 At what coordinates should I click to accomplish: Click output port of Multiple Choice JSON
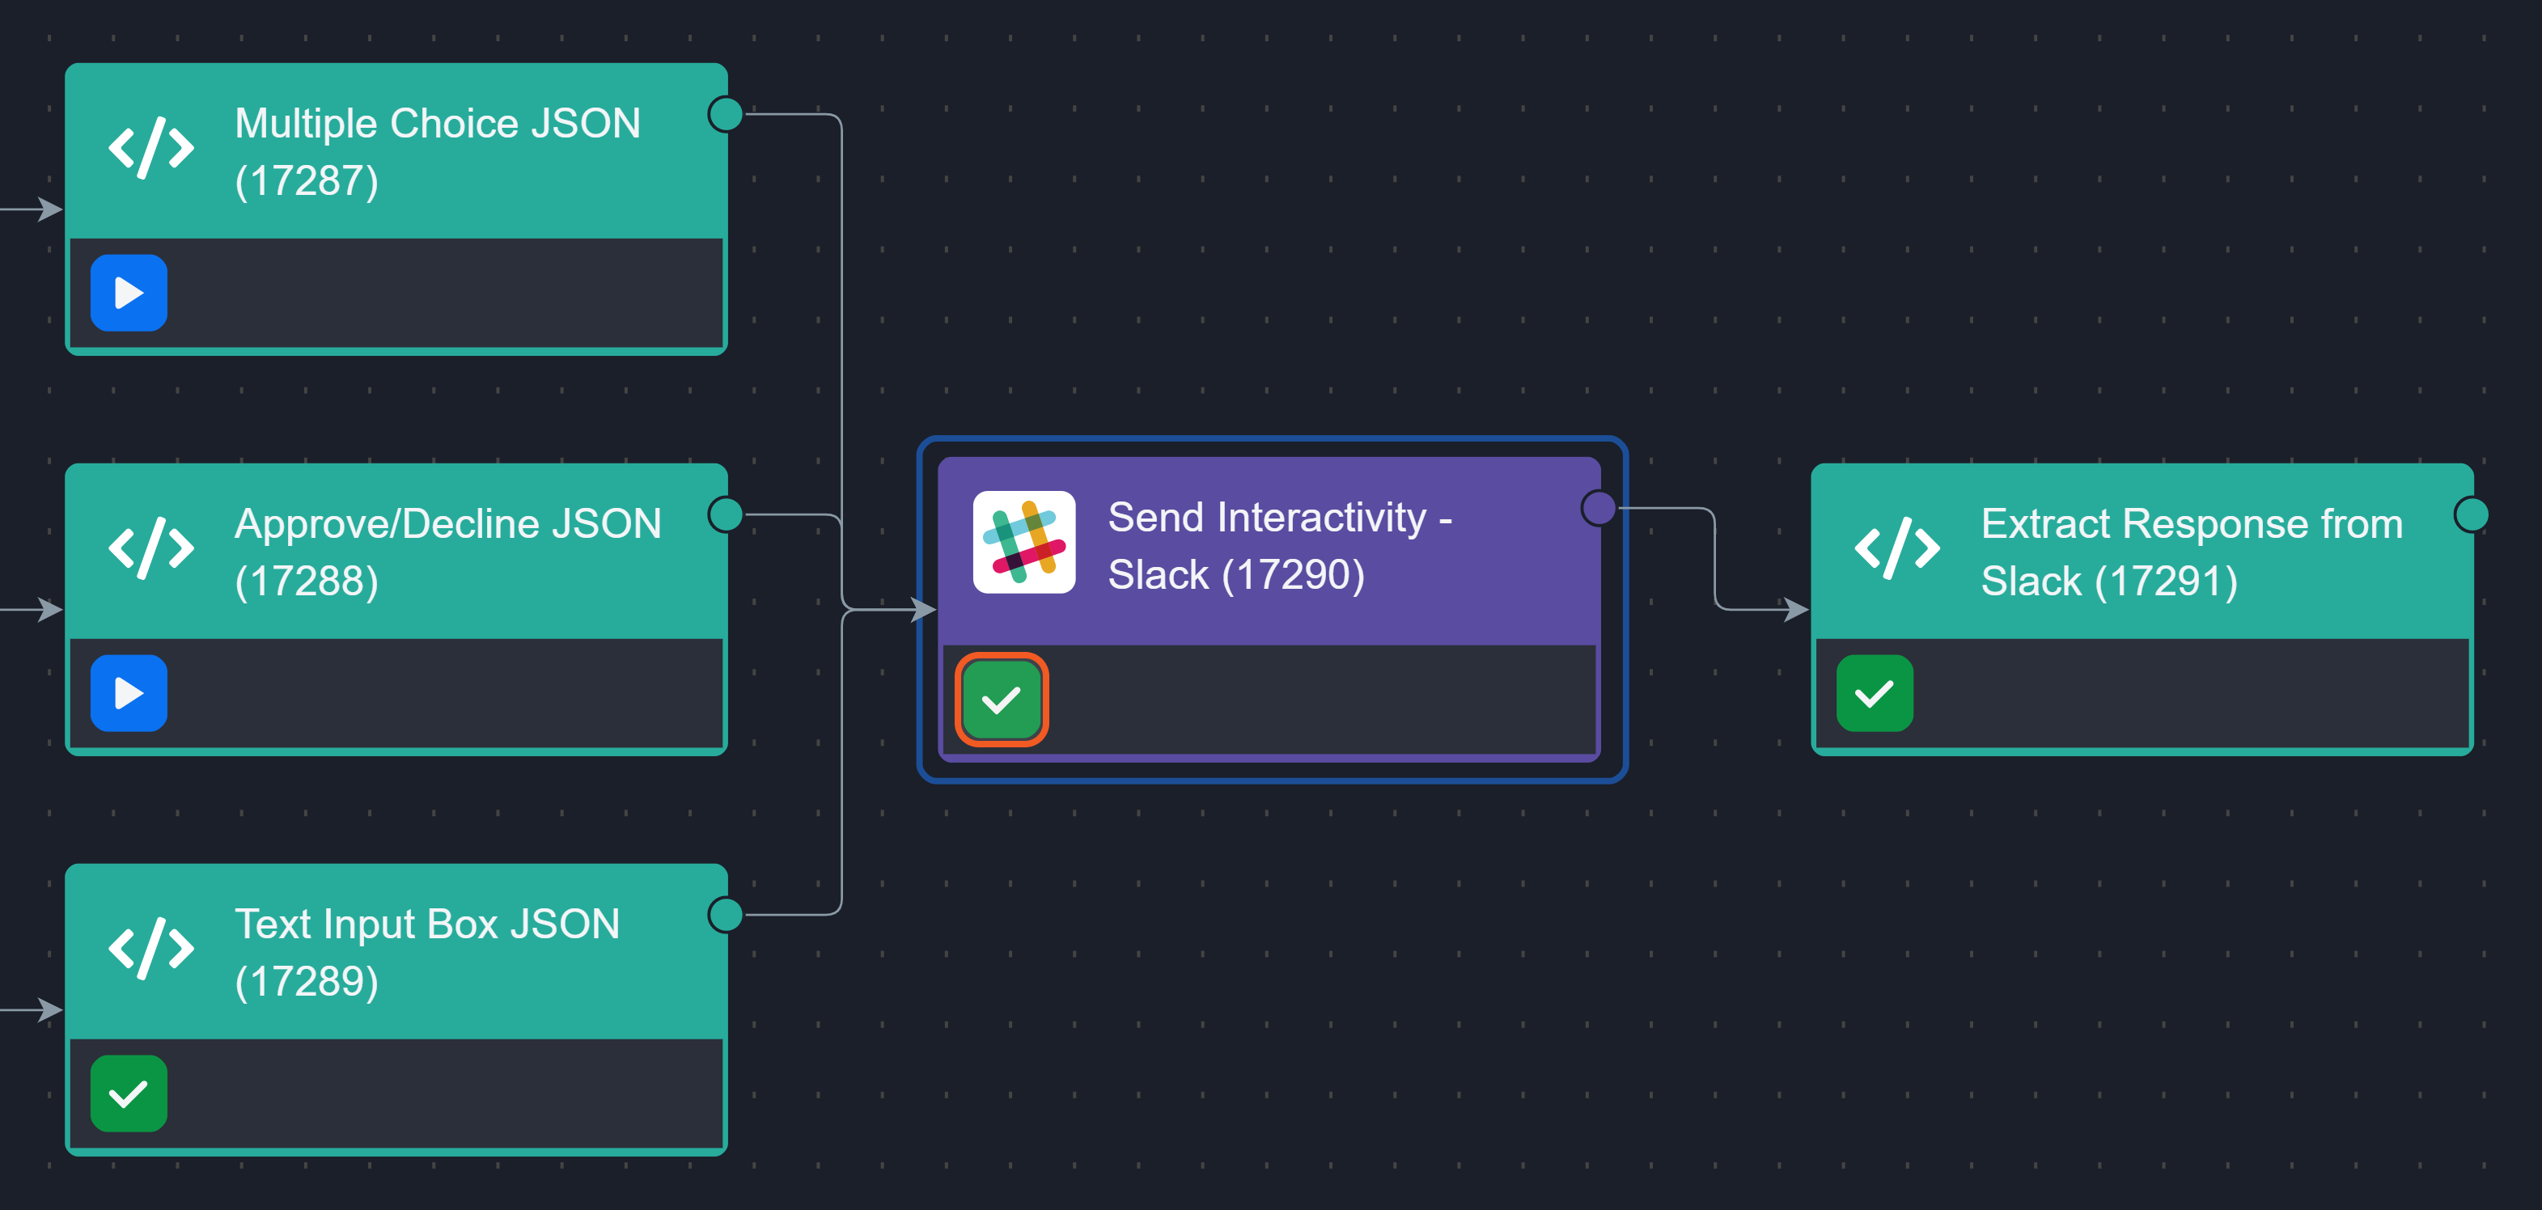tap(725, 114)
